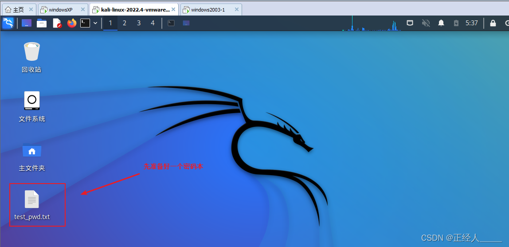509x247 pixels.
Task: Click the network connection tray icon
Action: tap(410, 23)
